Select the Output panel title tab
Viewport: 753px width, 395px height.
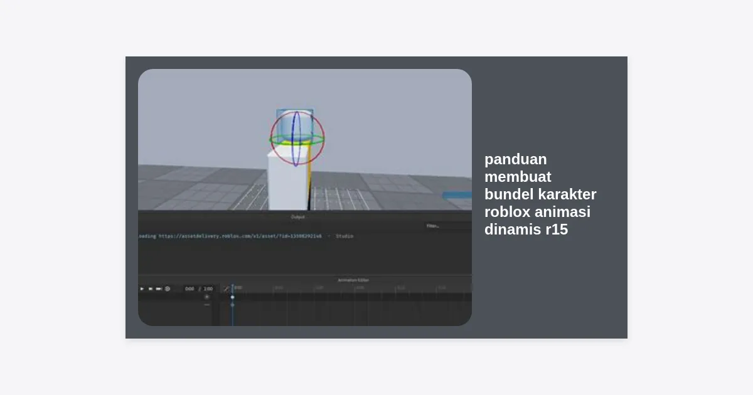pyautogui.click(x=297, y=217)
